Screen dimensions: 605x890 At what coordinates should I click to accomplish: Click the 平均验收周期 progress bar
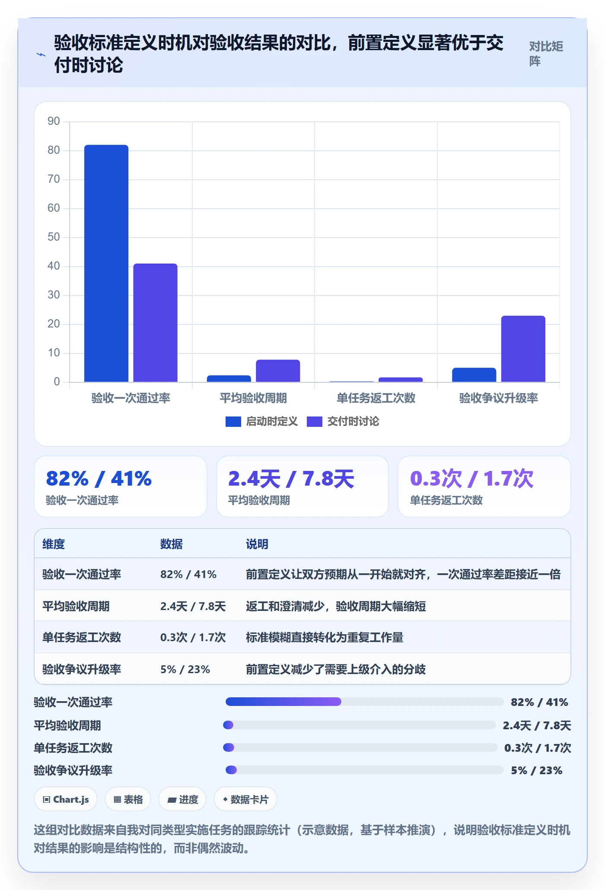point(359,725)
